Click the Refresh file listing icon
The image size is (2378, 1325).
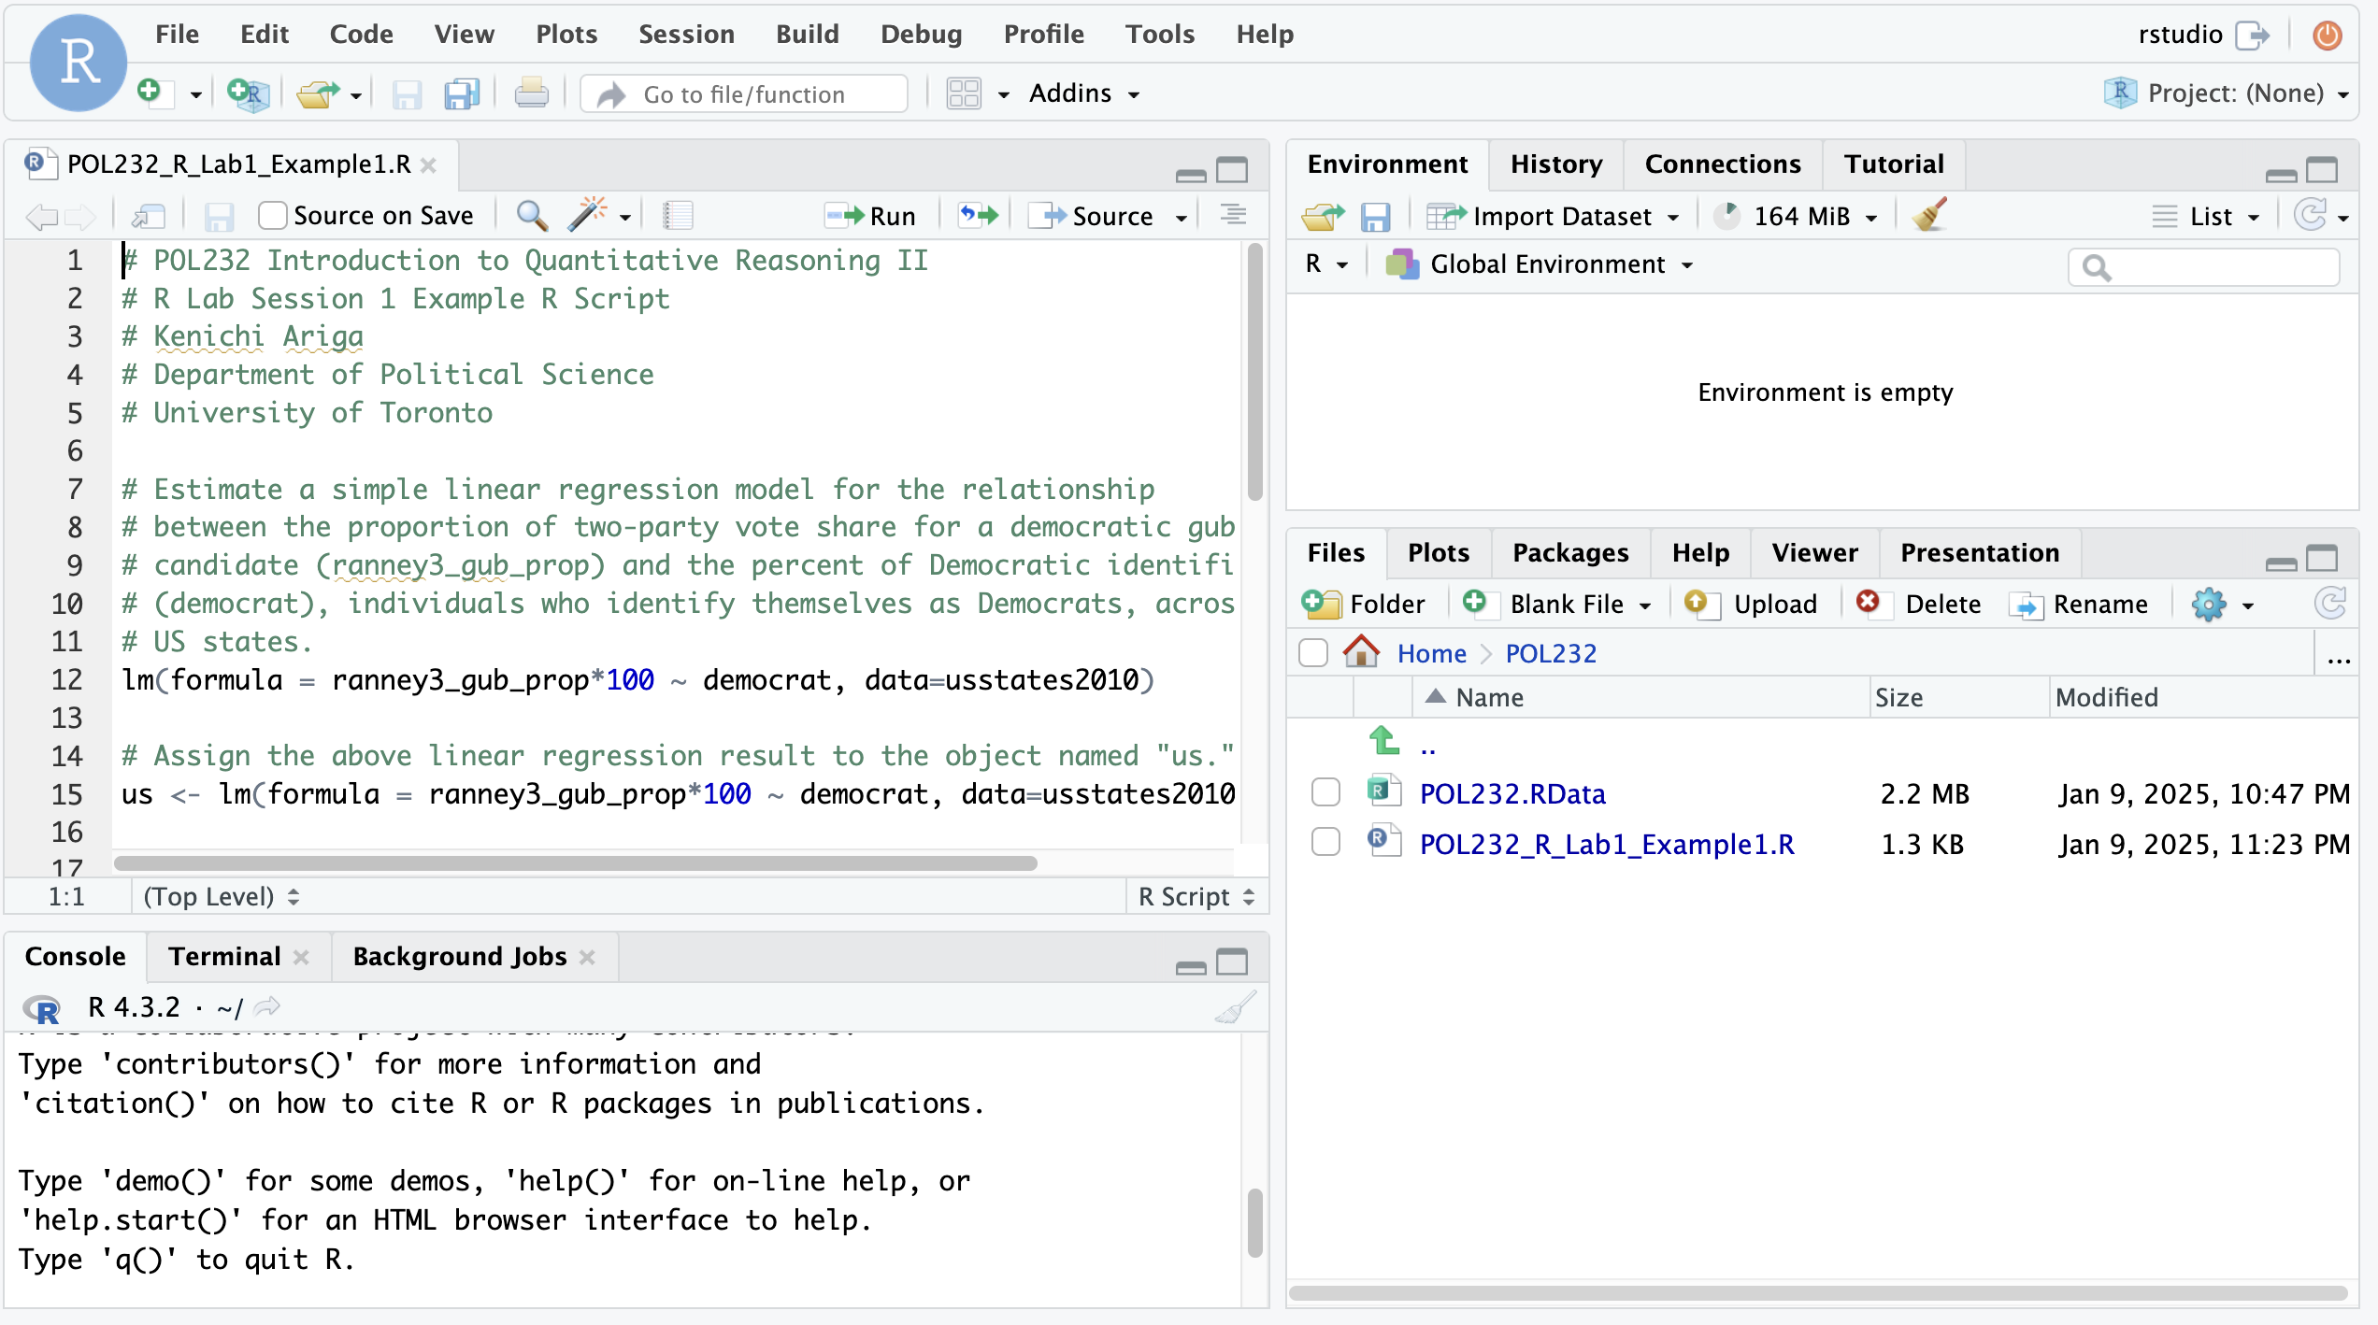coord(2330,604)
